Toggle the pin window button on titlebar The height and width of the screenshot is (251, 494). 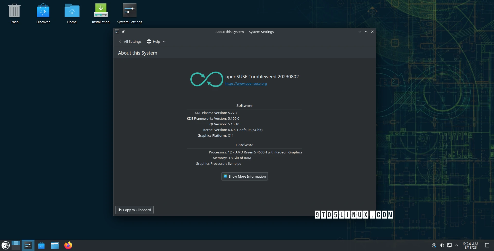[123, 32]
